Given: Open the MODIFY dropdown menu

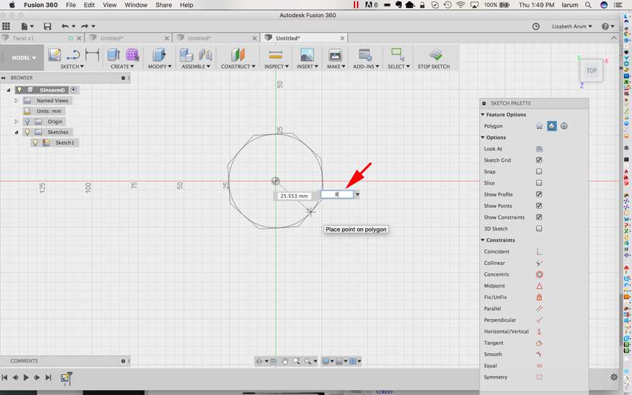Looking at the screenshot, I should tap(160, 66).
